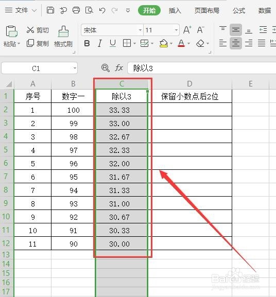This screenshot has width=276, height=297.
Task: Click the Cut scissors button
Action: (38, 30)
